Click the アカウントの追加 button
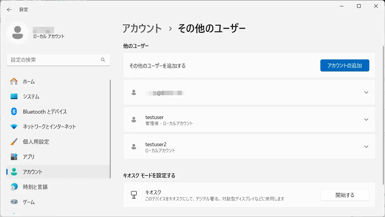The width and height of the screenshot is (385, 217). (x=345, y=65)
